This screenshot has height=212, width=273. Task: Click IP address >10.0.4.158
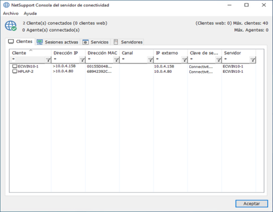coord(64,66)
